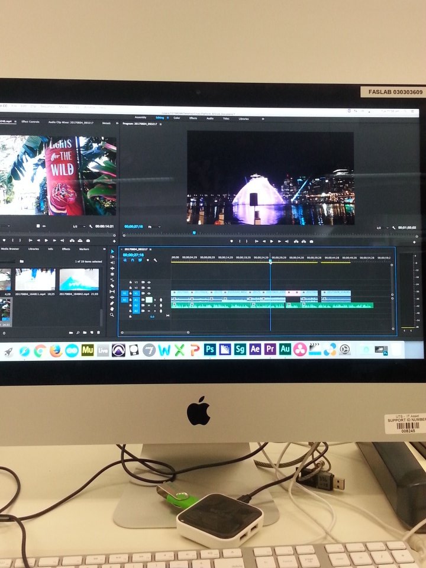
Task: Select the Zoom tool
Action: [112, 315]
